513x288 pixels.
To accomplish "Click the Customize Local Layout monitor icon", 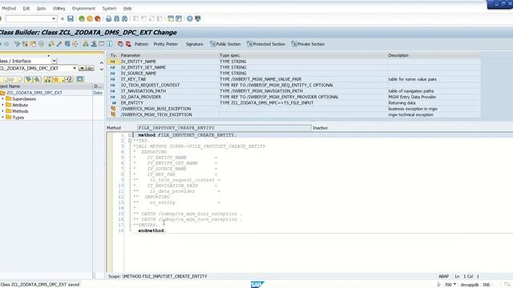I will click(x=198, y=18).
